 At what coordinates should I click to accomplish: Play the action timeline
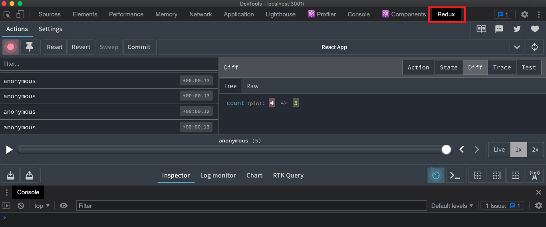(9, 150)
